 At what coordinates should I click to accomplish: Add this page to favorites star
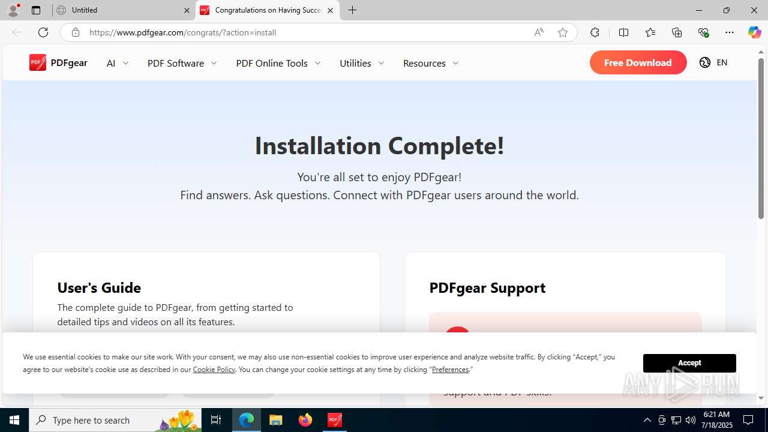563,32
